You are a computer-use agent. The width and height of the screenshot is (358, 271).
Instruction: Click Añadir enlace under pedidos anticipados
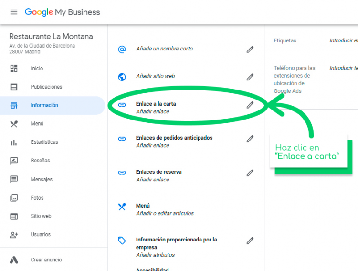(x=153, y=146)
